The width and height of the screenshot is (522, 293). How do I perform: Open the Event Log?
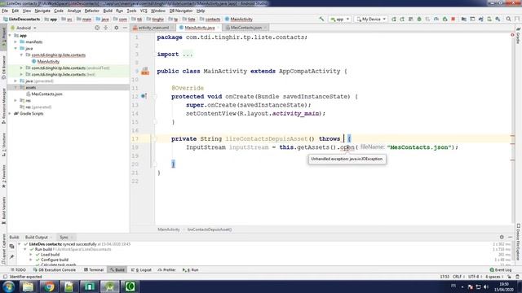(x=501, y=269)
